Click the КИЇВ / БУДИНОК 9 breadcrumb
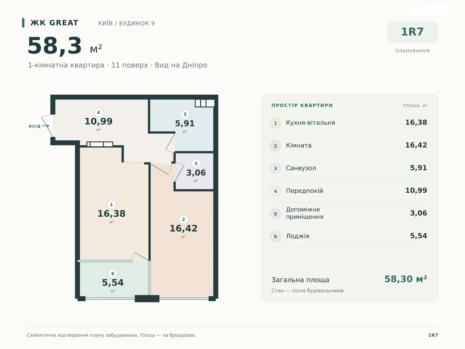The width and height of the screenshot is (465, 349). (126, 23)
